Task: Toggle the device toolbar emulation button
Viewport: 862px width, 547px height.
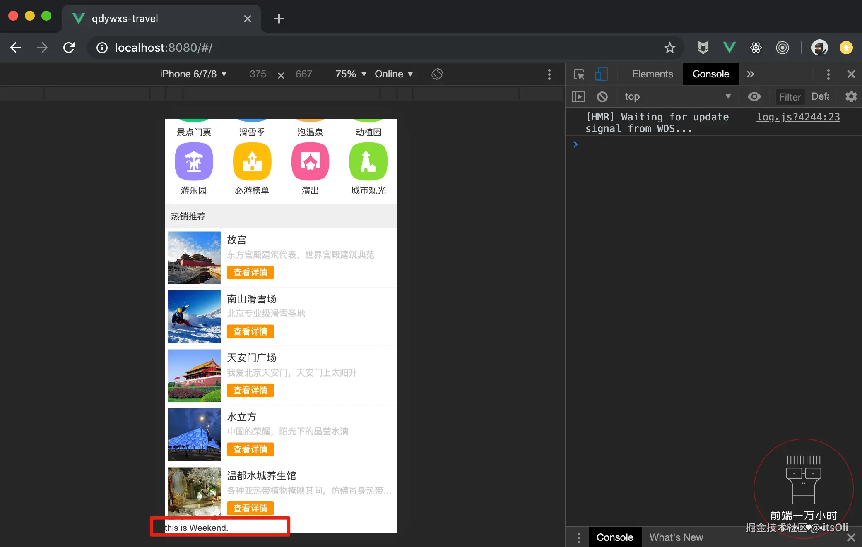Action: point(601,74)
